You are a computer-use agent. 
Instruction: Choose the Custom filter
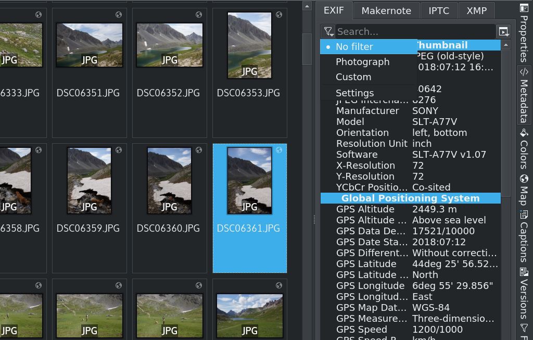(x=369, y=77)
